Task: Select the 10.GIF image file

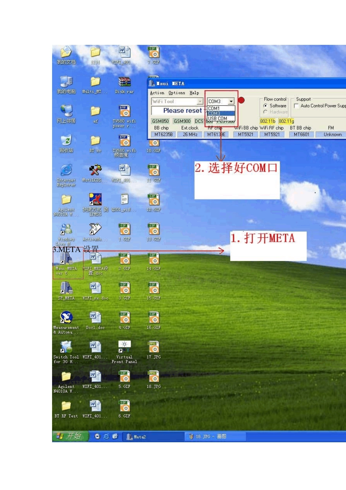Action: 154,147
